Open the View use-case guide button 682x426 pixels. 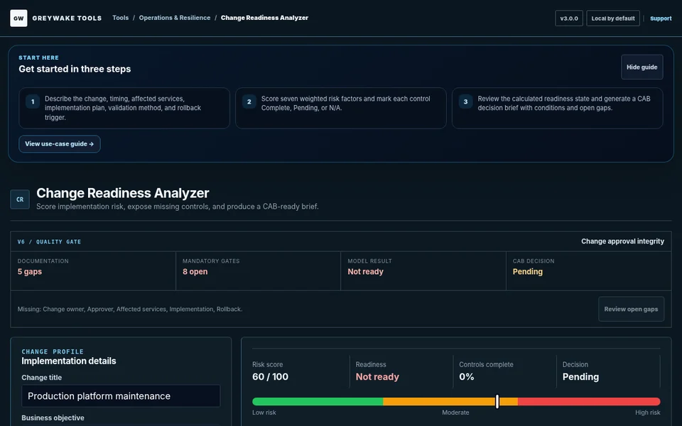click(60, 144)
